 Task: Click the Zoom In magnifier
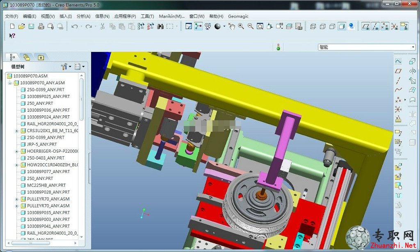pos(241,26)
